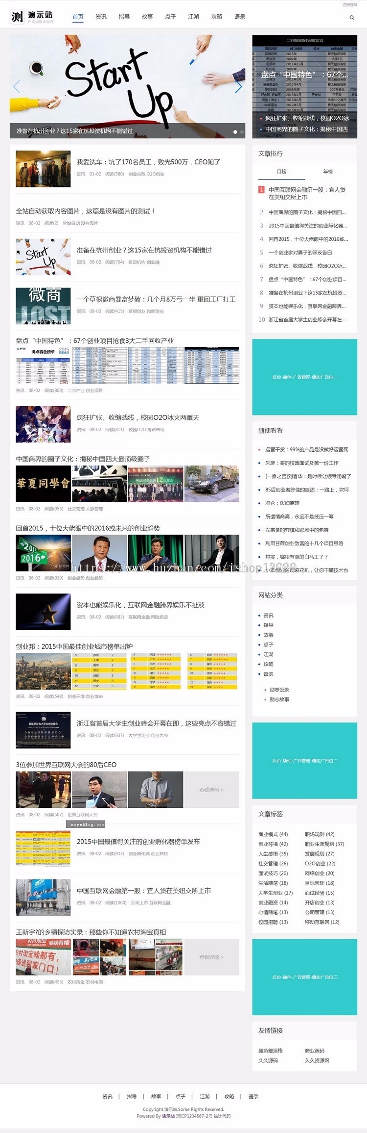Open 励志语录 subcategory link

pyautogui.click(x=279, y=690)
